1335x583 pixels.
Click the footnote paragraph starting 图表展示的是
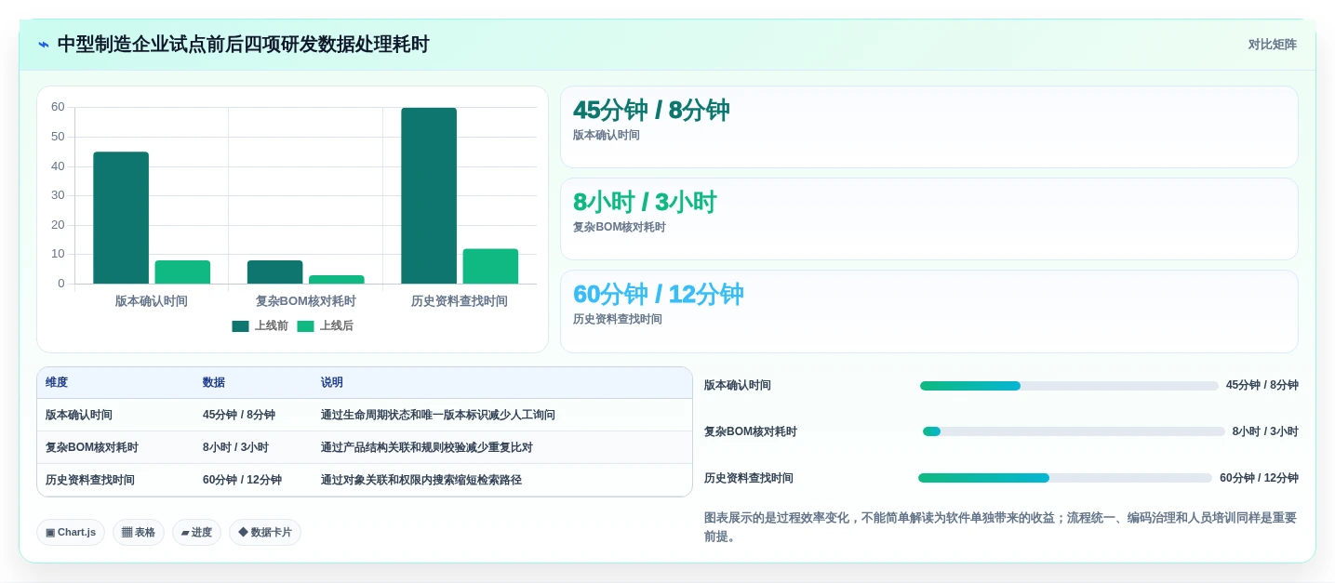pos(1000,527)
